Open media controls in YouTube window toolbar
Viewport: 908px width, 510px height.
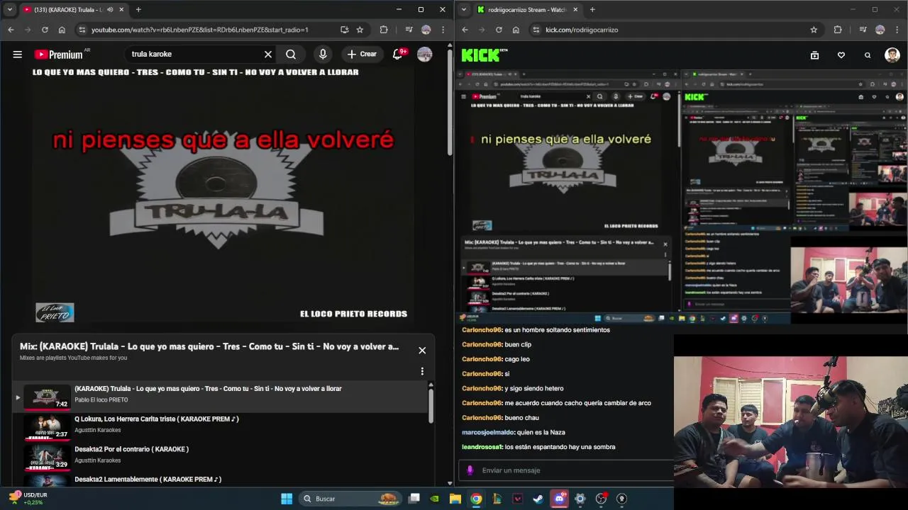tap(409, 30)
